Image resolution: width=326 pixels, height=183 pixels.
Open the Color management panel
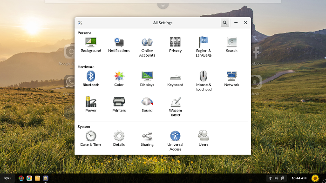point(119,79)
